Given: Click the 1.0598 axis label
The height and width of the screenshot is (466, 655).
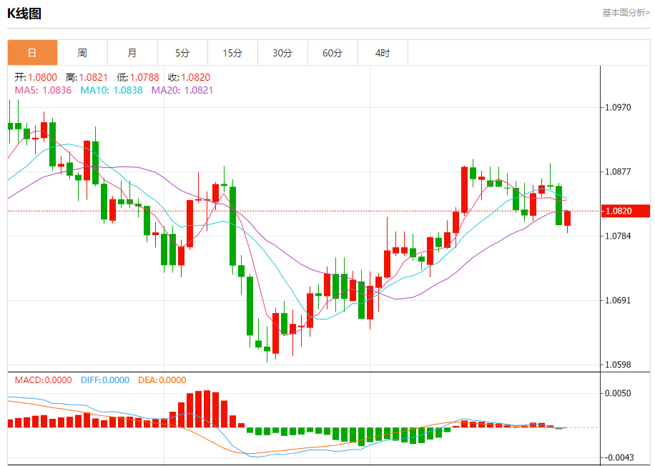Looking at the screenshot, I should pos(619,365).
